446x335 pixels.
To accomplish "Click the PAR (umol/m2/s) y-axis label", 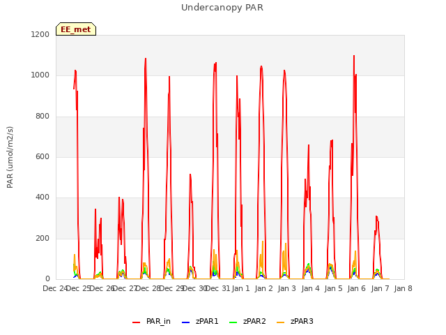I will pos(10,157).
